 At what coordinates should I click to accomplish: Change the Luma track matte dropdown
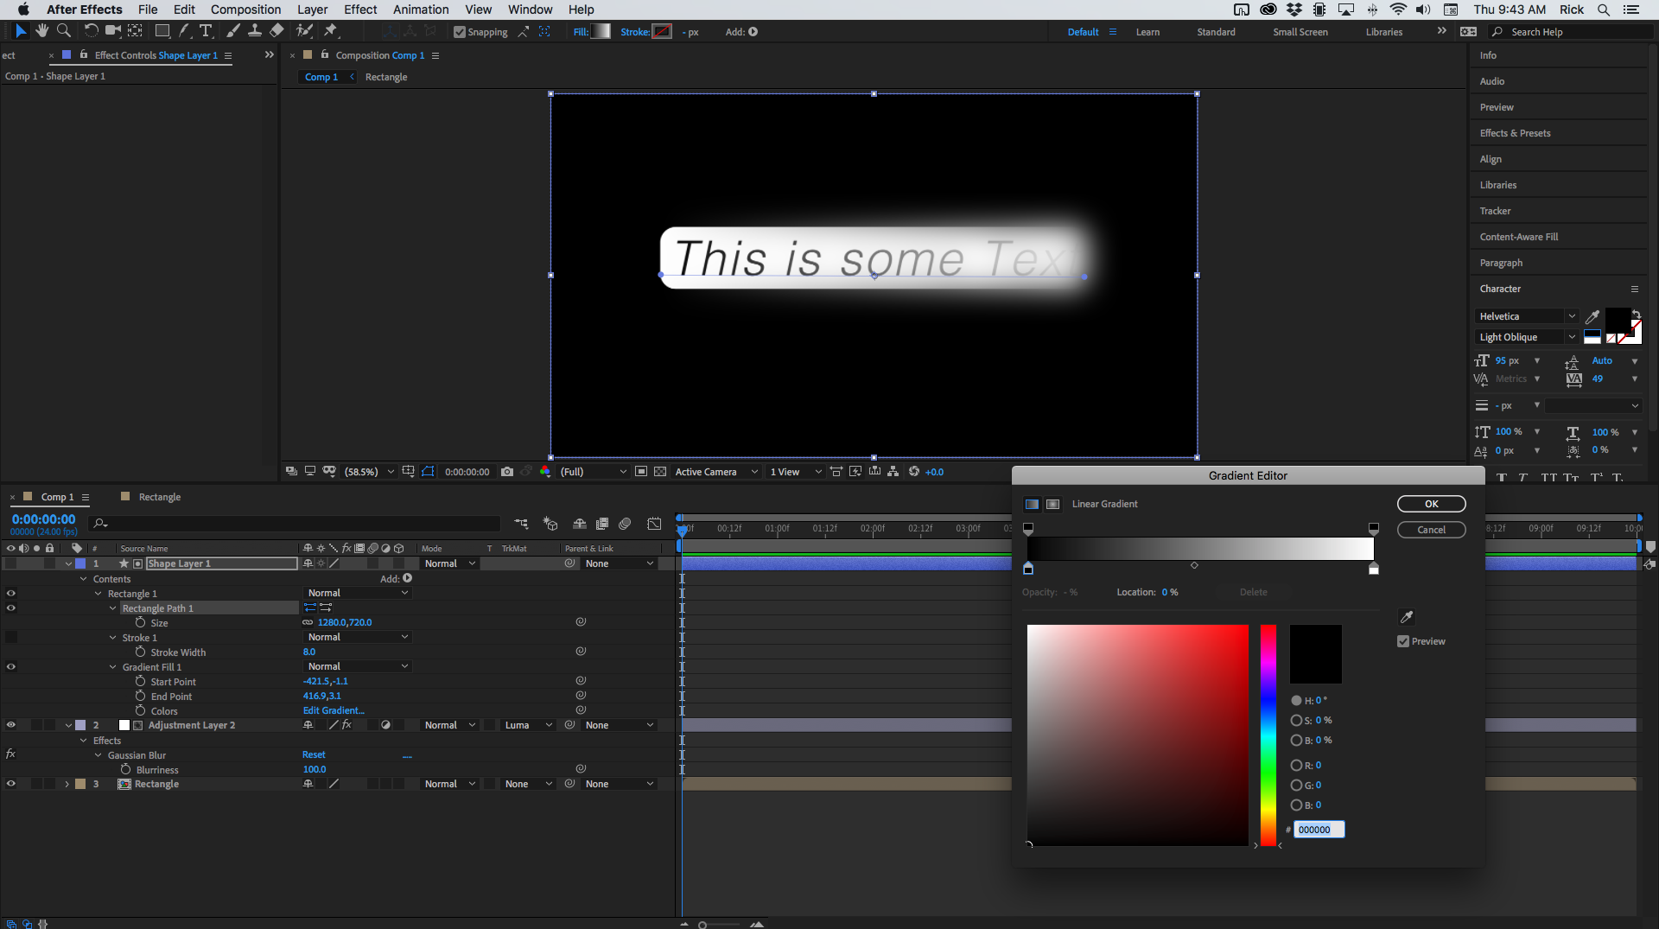pyautogui.click(x=527, y=726)
